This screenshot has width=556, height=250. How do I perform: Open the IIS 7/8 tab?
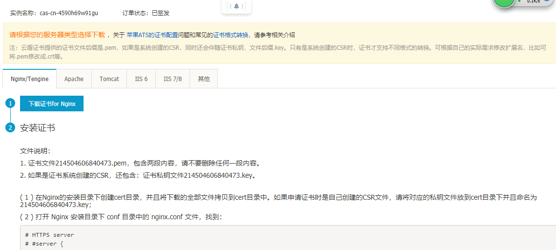click(172, 79)
